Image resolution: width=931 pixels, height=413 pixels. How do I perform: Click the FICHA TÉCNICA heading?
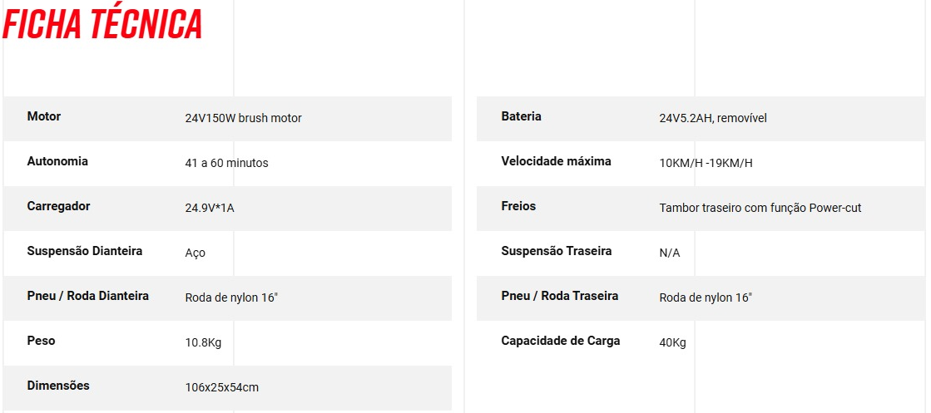[x=102, y=25]
